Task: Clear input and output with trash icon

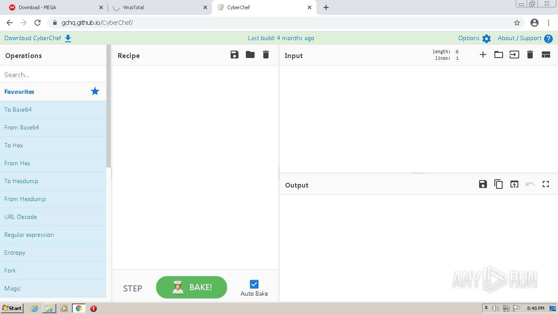Action: click(x=530, y=55)
